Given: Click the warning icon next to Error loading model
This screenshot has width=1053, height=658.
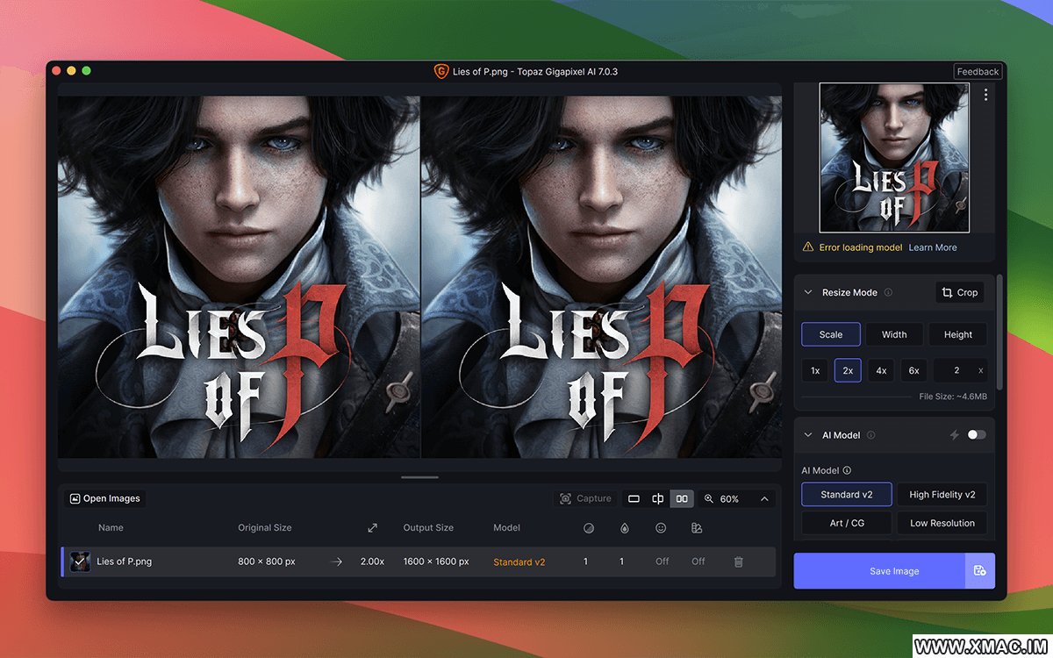Looking at the screenshot, I should click(808, 247).
